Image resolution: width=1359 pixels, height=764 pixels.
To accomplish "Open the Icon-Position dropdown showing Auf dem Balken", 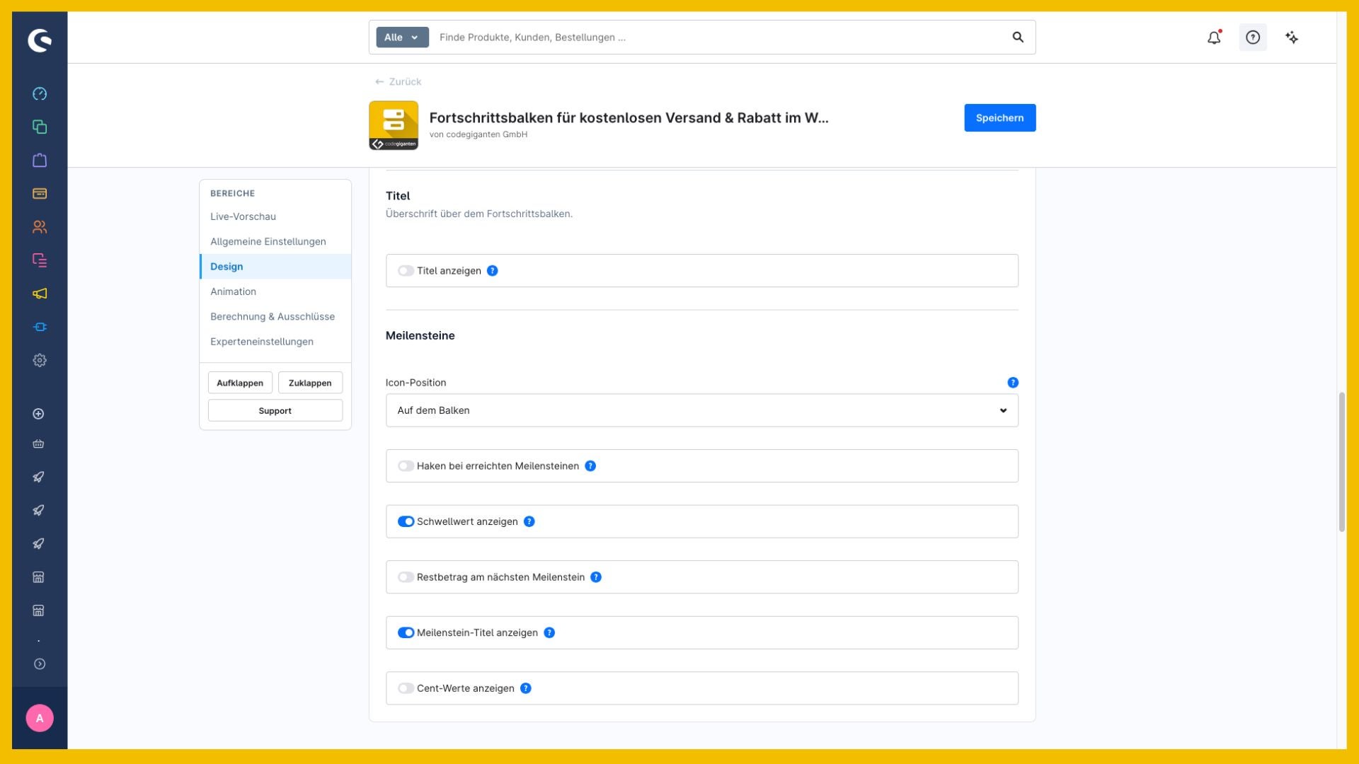I will 701,410.
